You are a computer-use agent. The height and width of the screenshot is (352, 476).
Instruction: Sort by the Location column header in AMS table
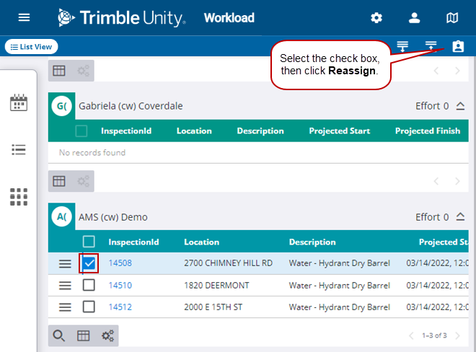tap(201, 242)
